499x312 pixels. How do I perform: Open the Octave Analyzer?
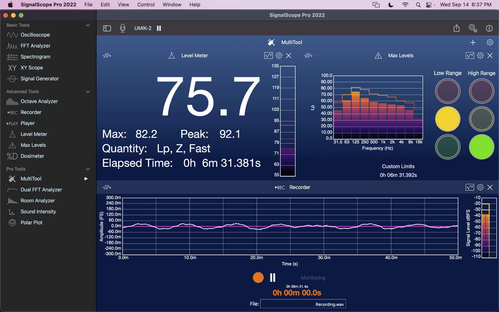click(39, 101)
